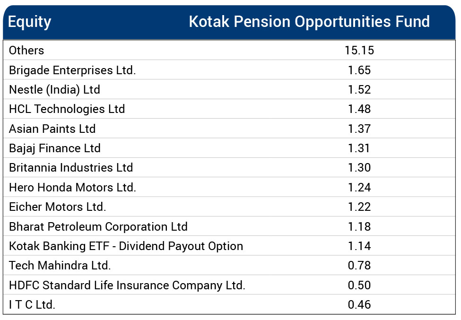Click Kotak Banking ETF Dividend Payout Option
Image resolution: width=461 pixels, height=320 pixels.
[x=126, y=246]
